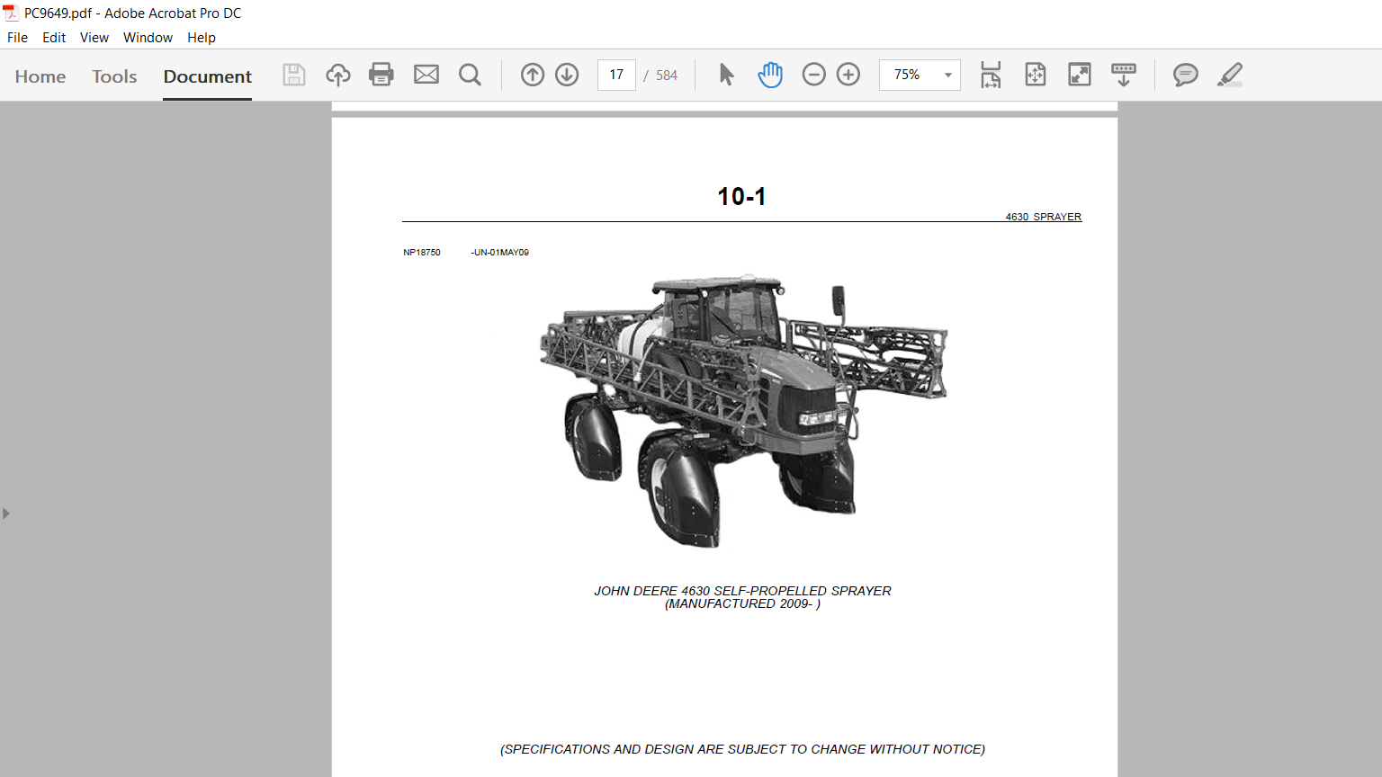Enter full screen mode icon

pyautogui.click(x=1080, y=75)
